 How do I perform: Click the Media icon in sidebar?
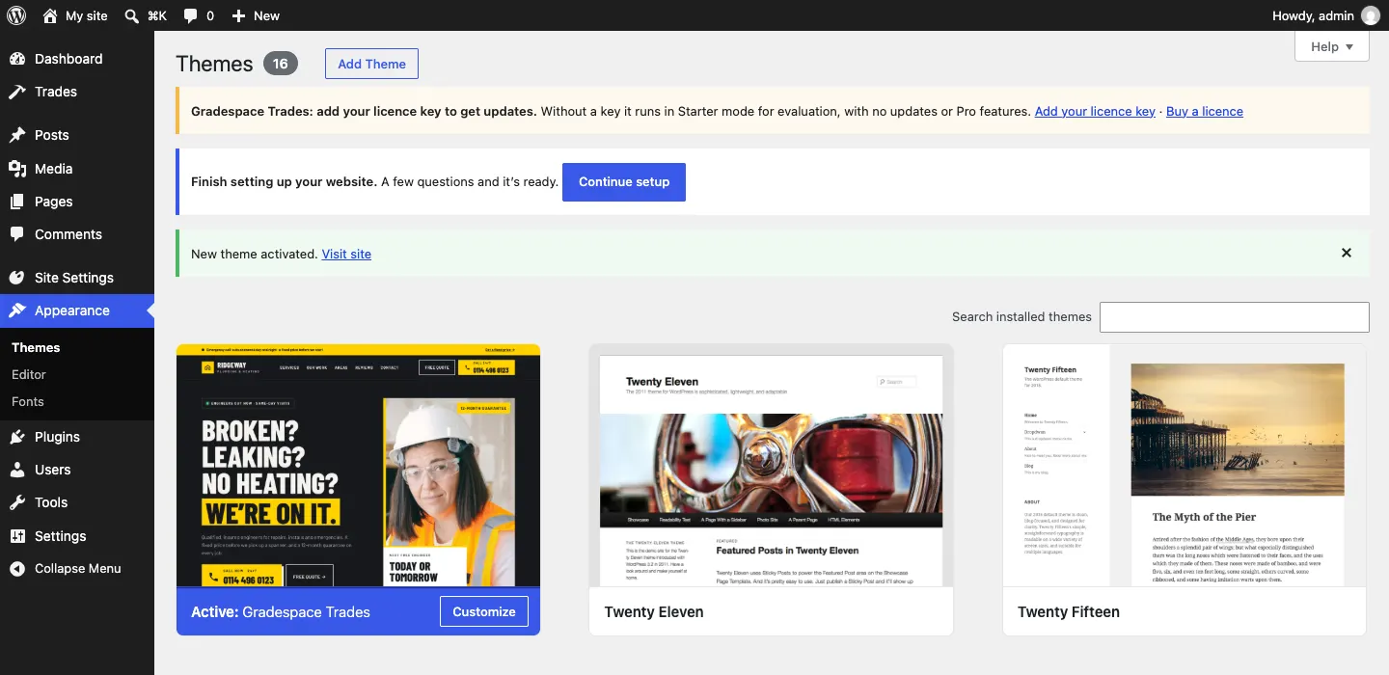point(17,169)
